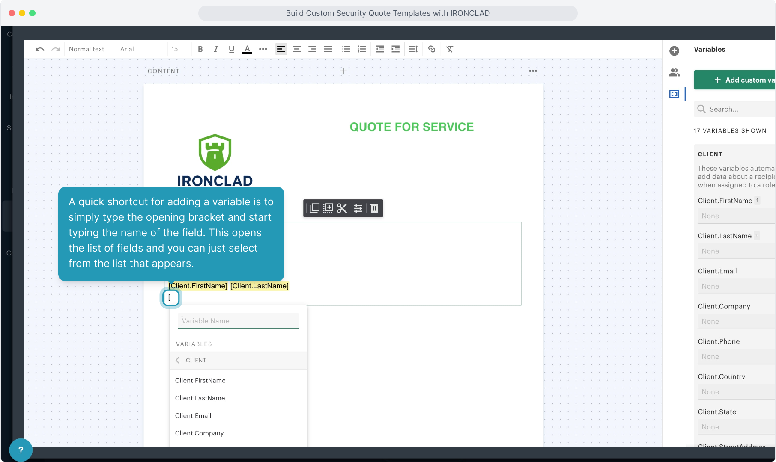
Task: Open the text color picker
Action: [247, 49]
